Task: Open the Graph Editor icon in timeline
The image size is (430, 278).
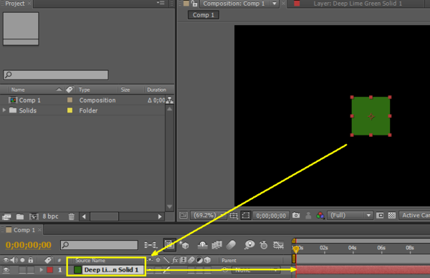Action: (x=278, y=245)
